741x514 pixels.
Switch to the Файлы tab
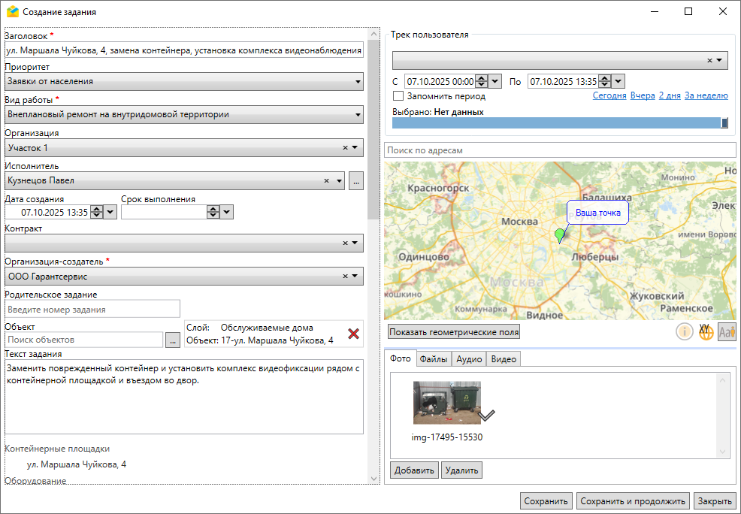tap(433, 359)
